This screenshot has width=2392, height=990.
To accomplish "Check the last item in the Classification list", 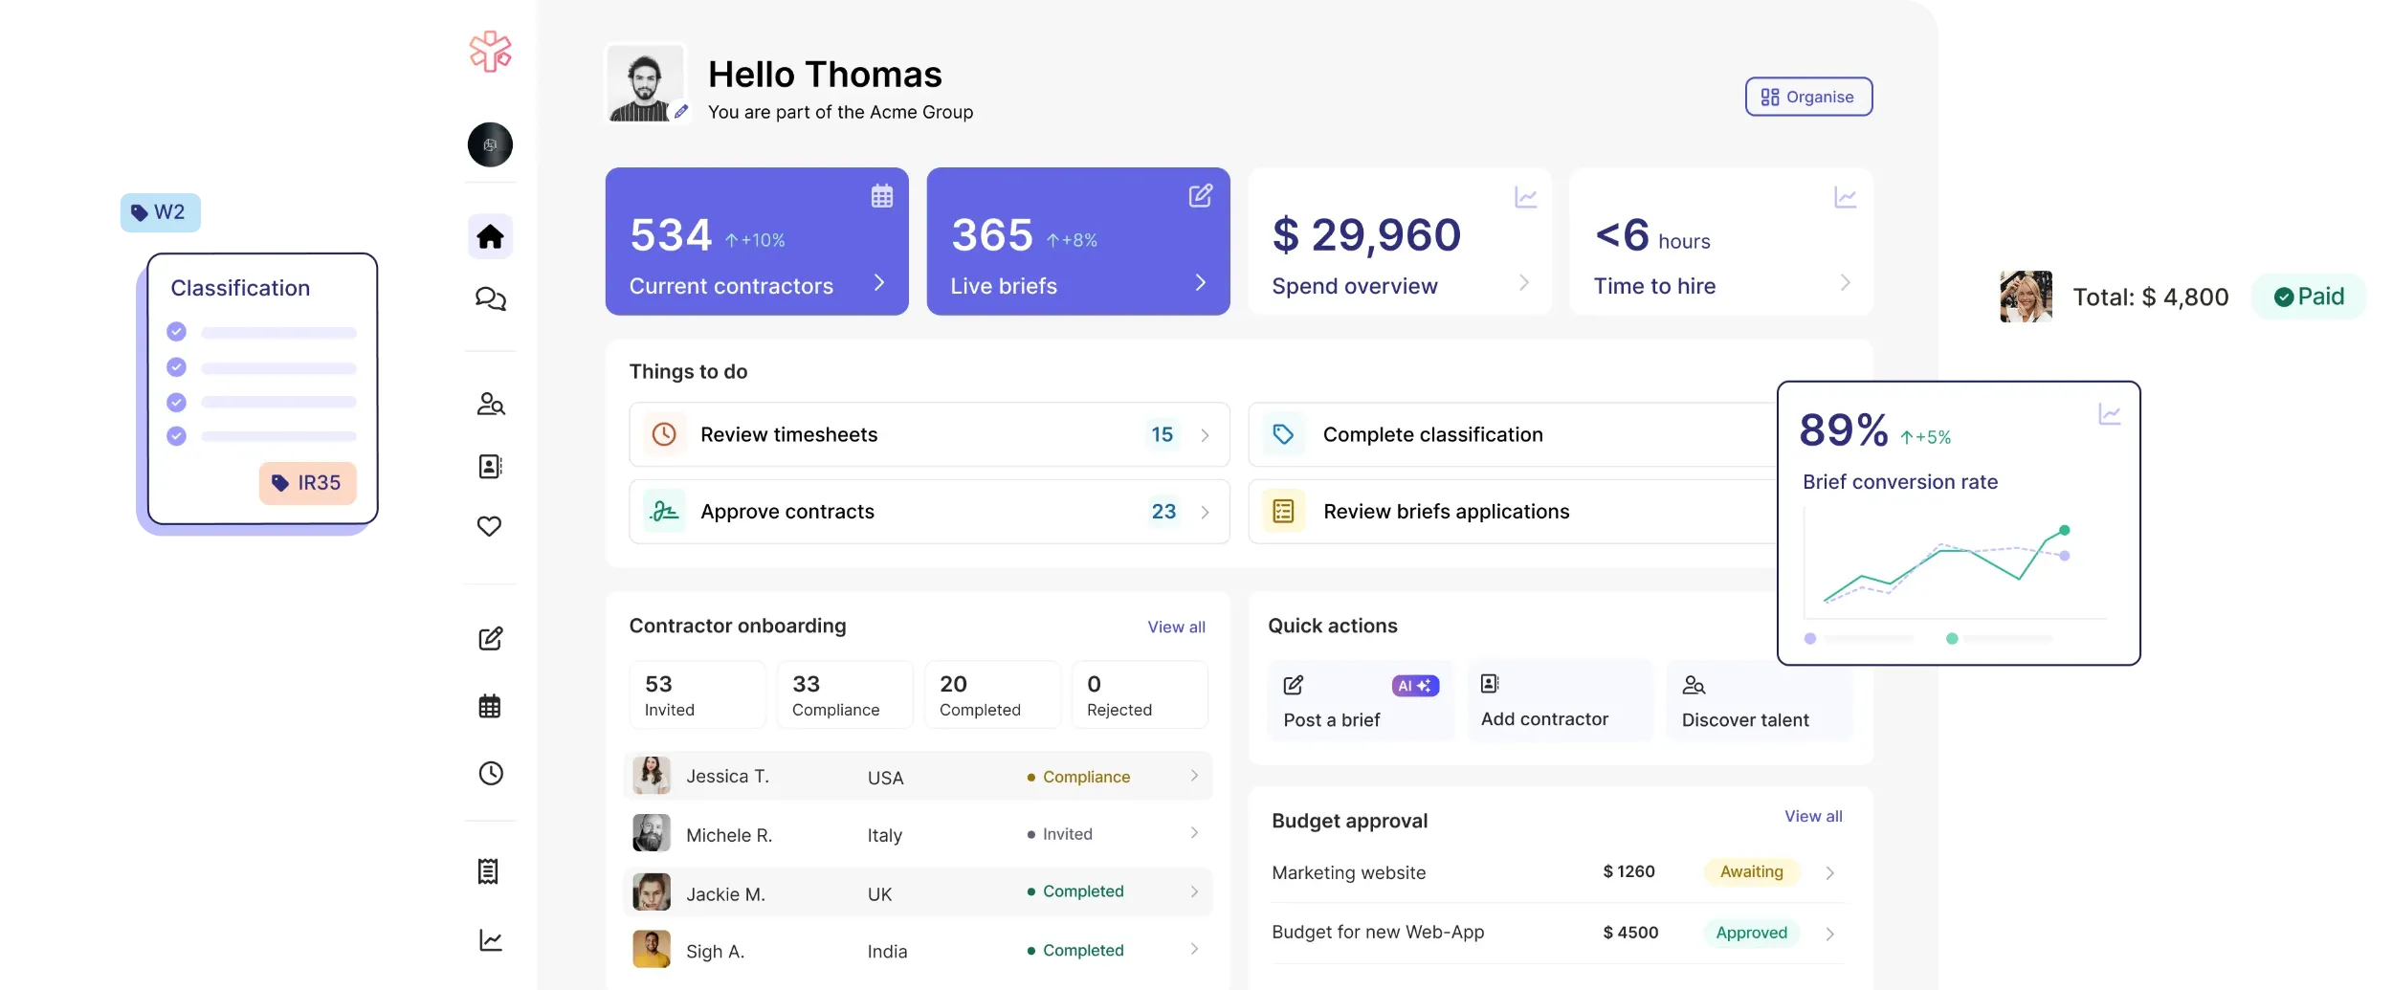I will 176,435.
